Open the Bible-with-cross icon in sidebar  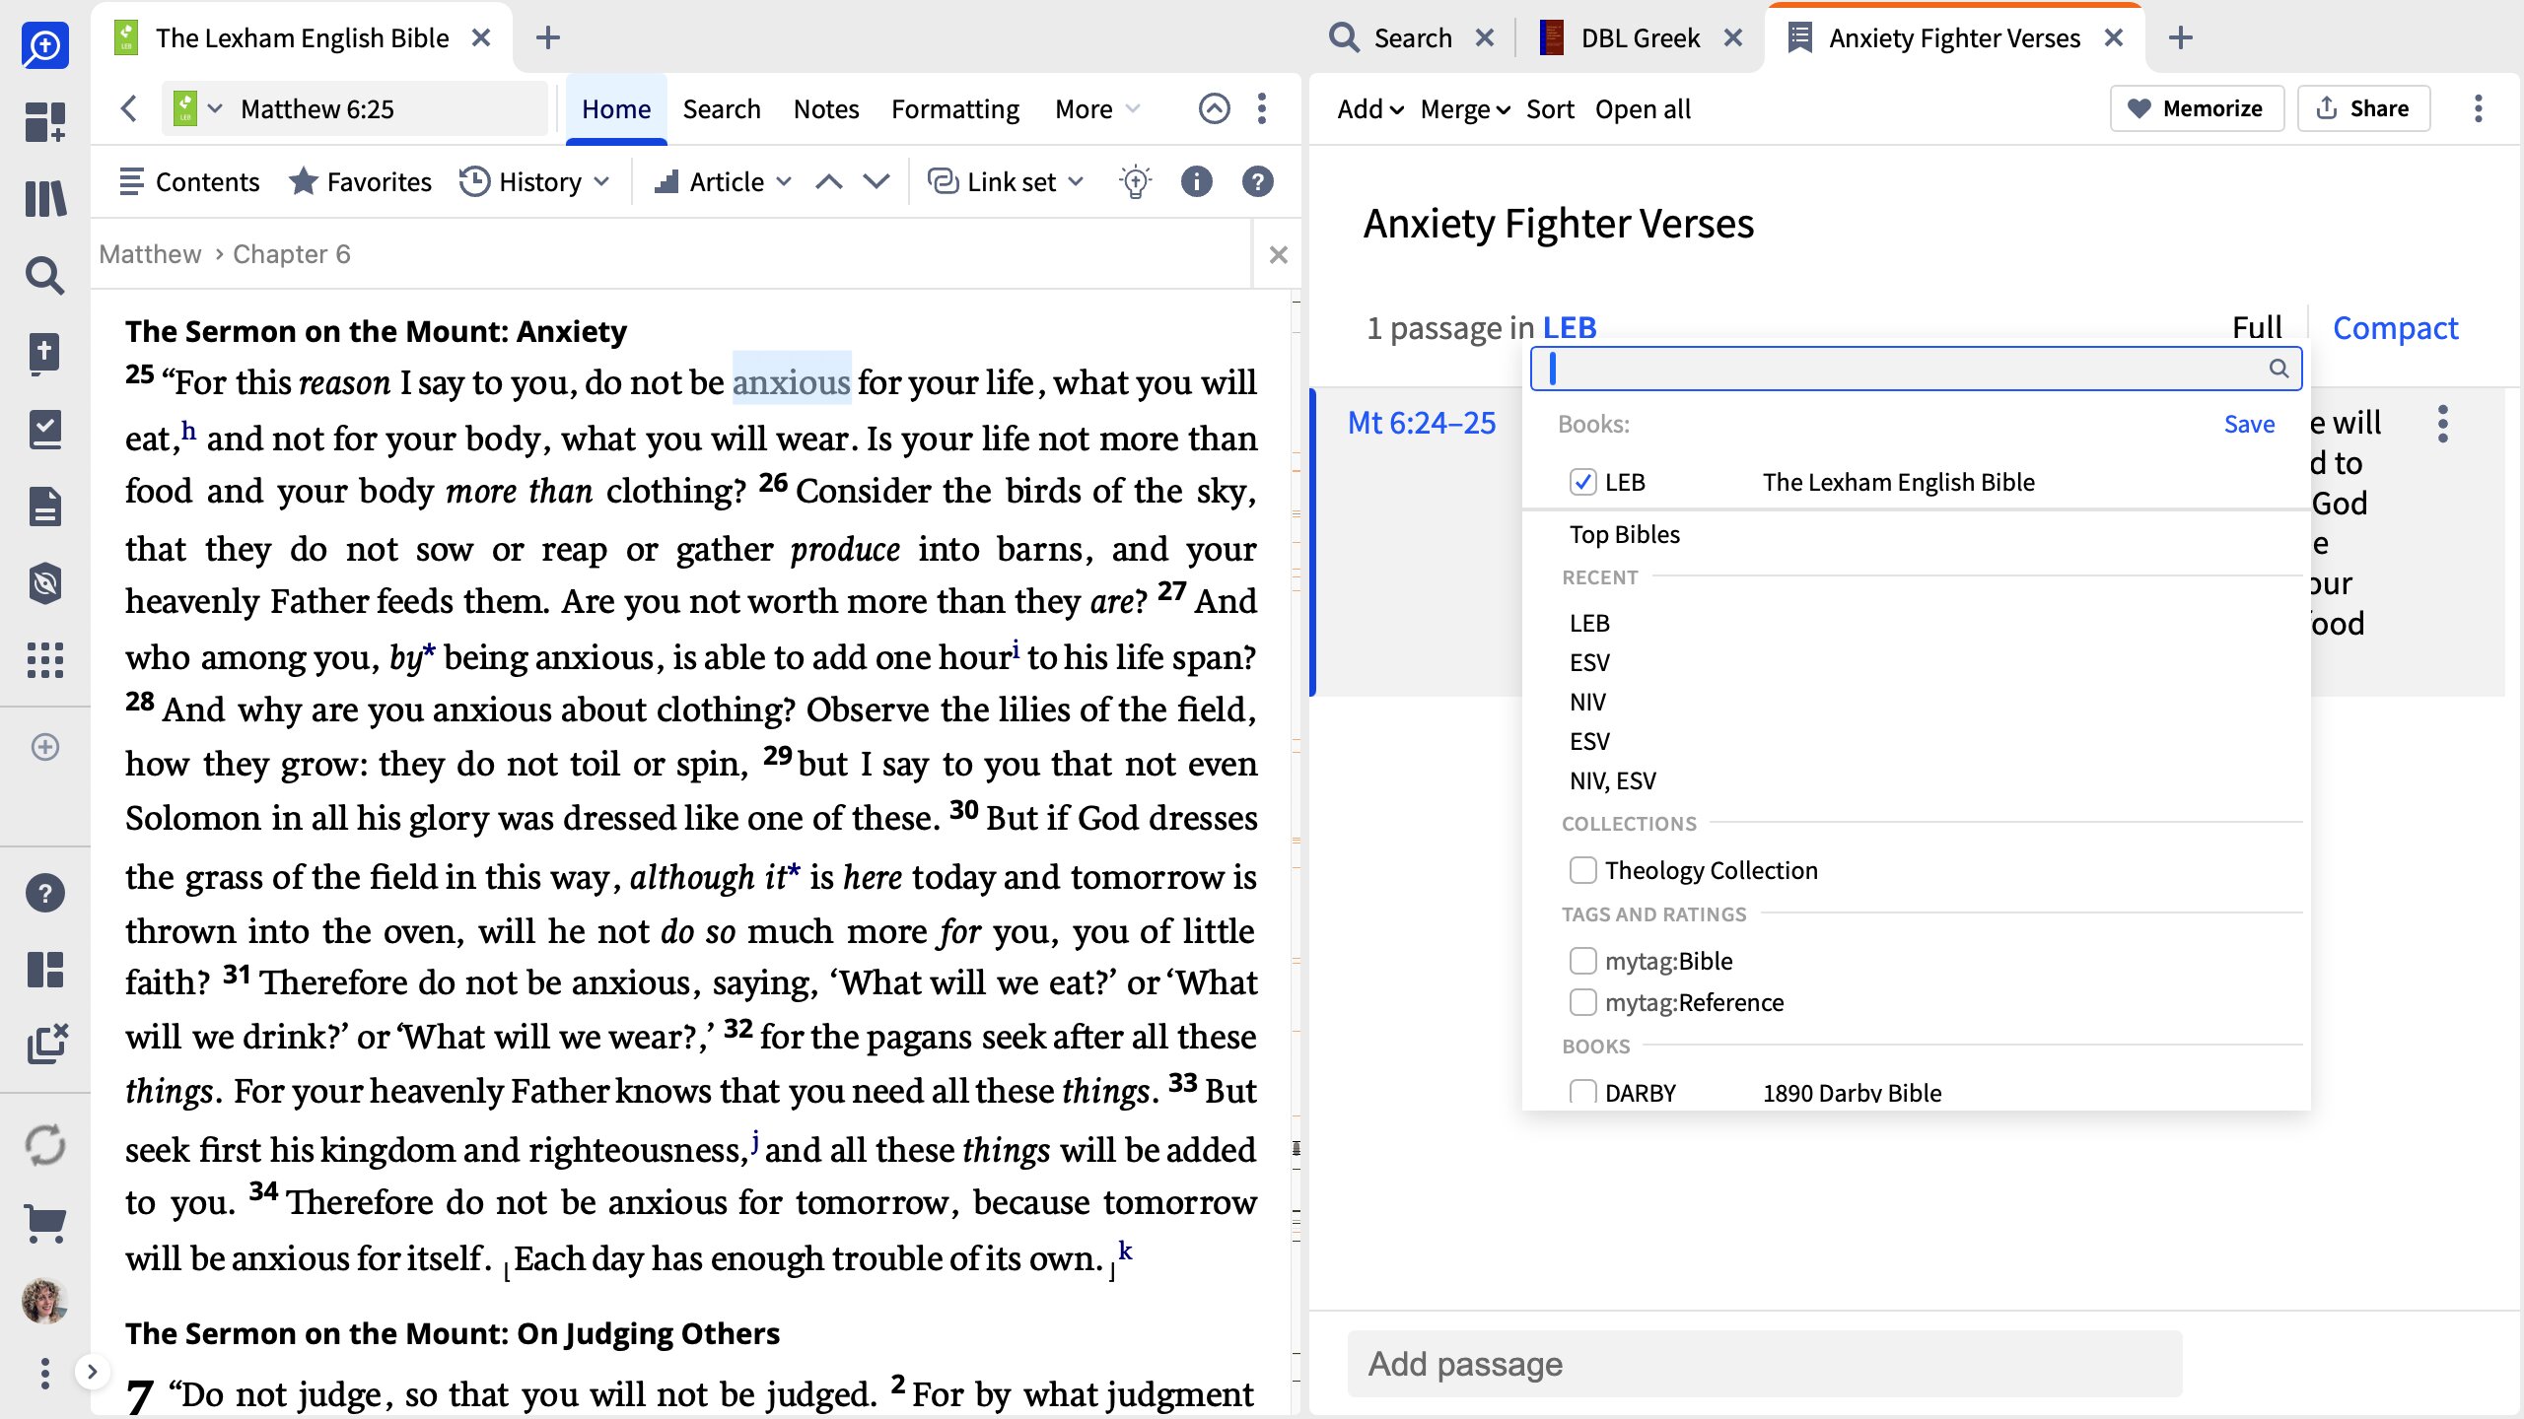(x=44, y=354)
